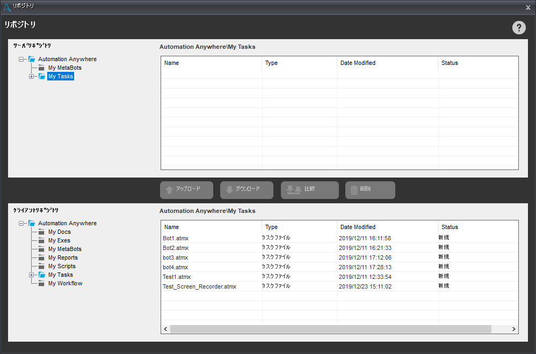Click server My Tasks blue folder icon
The height and width of the screenshot is (354, 536).
pos(42,77)
